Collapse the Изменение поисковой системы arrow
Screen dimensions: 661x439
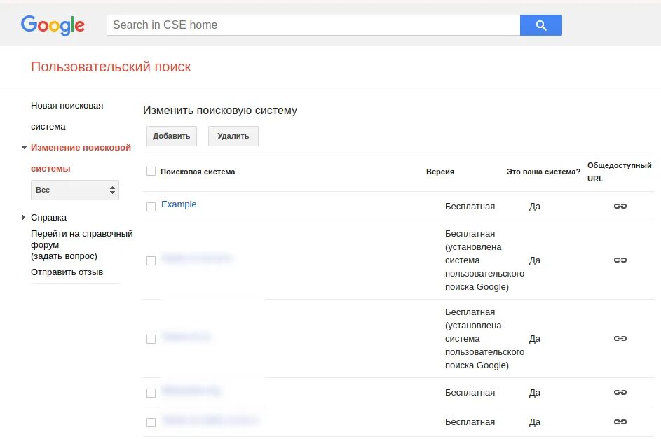[25, 148]
